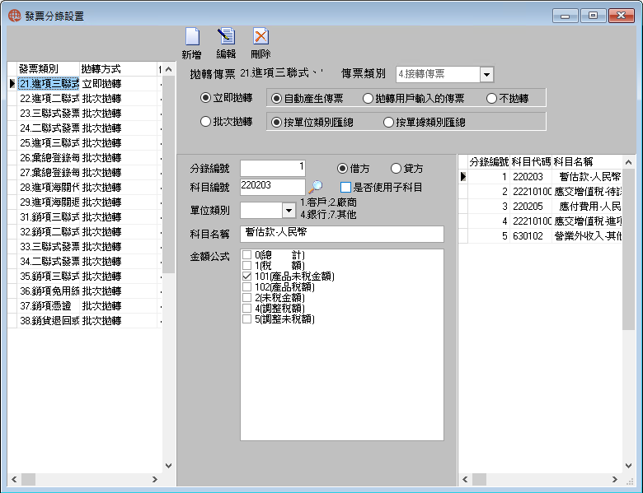This screenshot has width=643, height=493.
Task: Click invoice list scroll right arrow
Action: 155,479
